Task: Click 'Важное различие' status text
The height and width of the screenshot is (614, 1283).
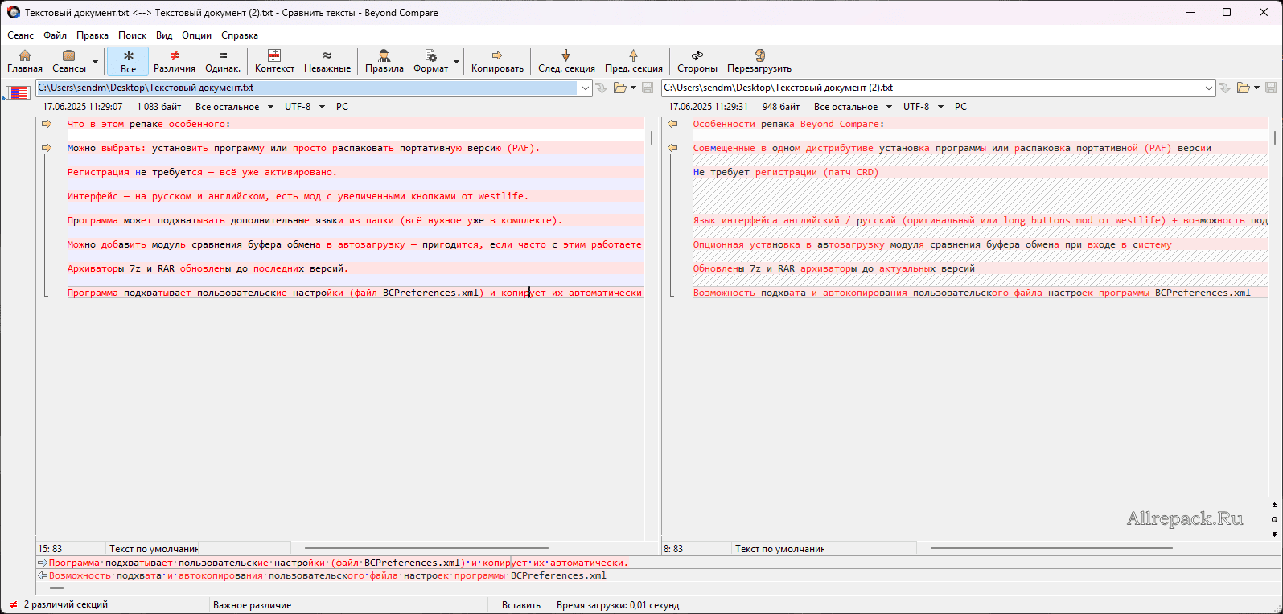Action: click(x=253, y=605)
